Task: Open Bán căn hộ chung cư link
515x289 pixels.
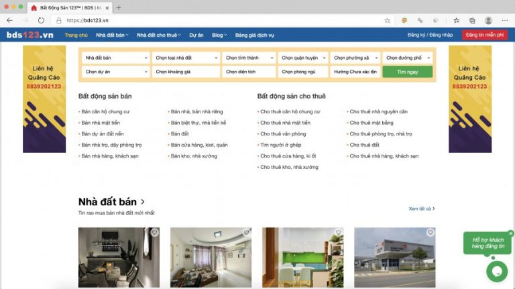Action: click(x=105, y=112)
